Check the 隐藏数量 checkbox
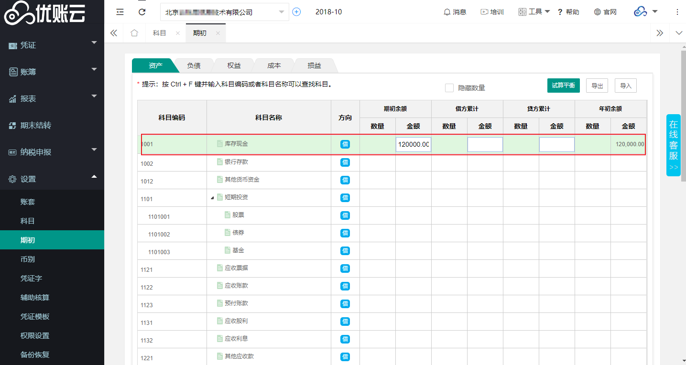 point(449,88)
